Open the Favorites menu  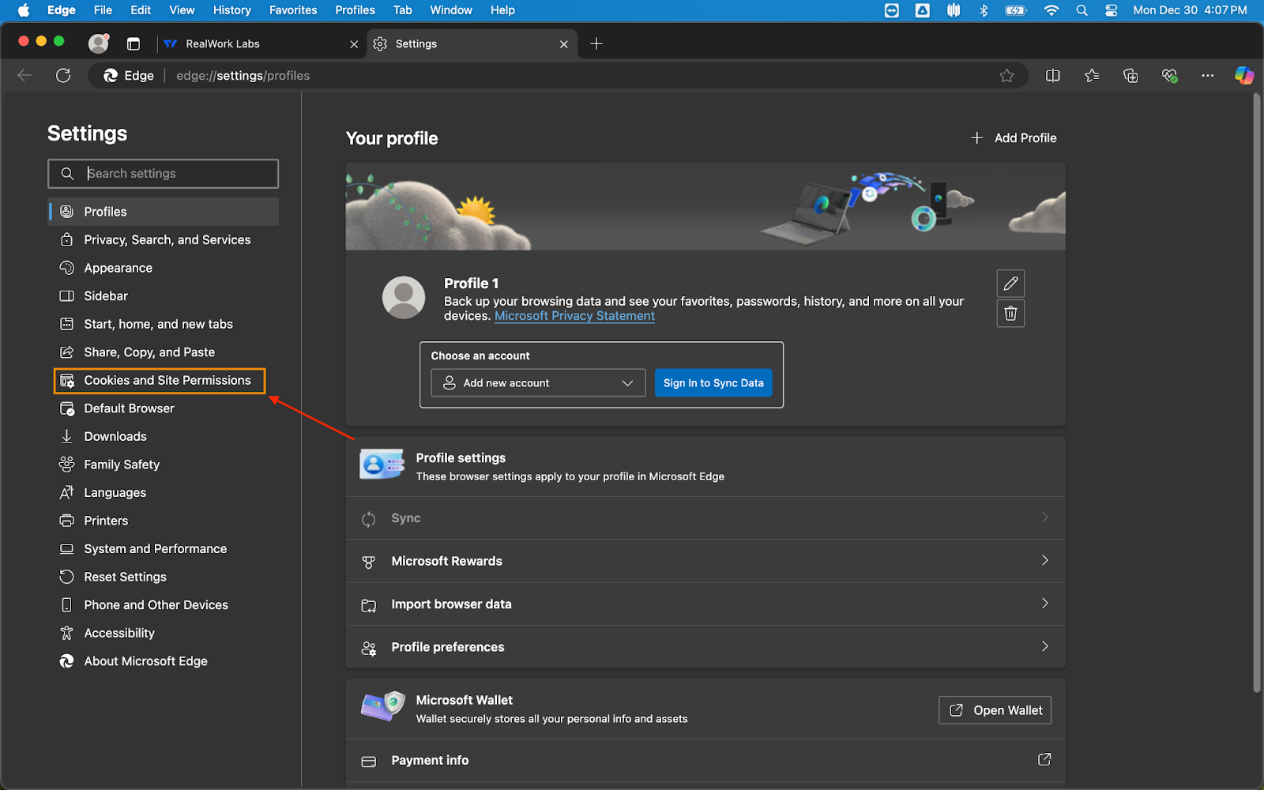point(293,10)
